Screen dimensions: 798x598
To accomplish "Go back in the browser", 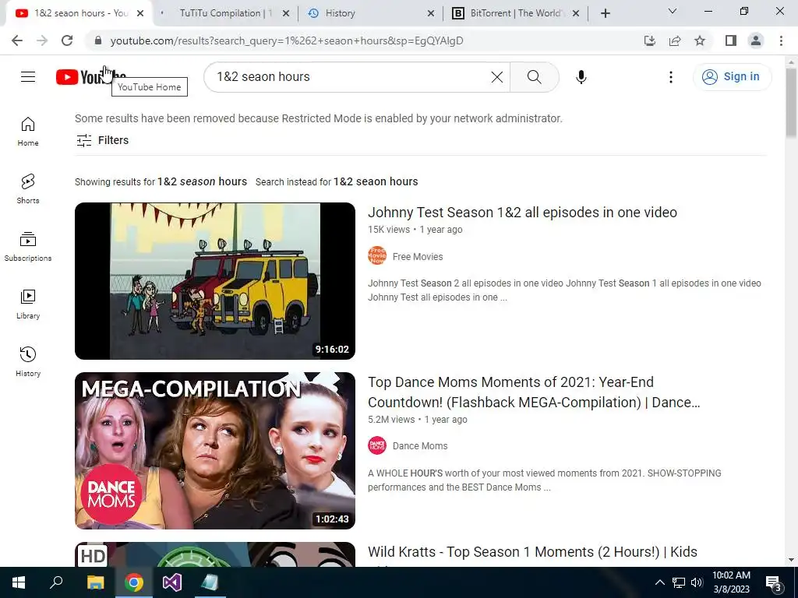I will click(x=17, y=40).
